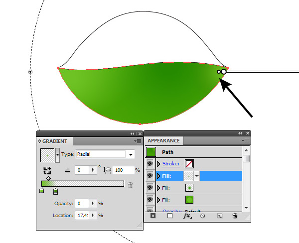Open the Add New Effect fx menu

(x=187, y=216)
